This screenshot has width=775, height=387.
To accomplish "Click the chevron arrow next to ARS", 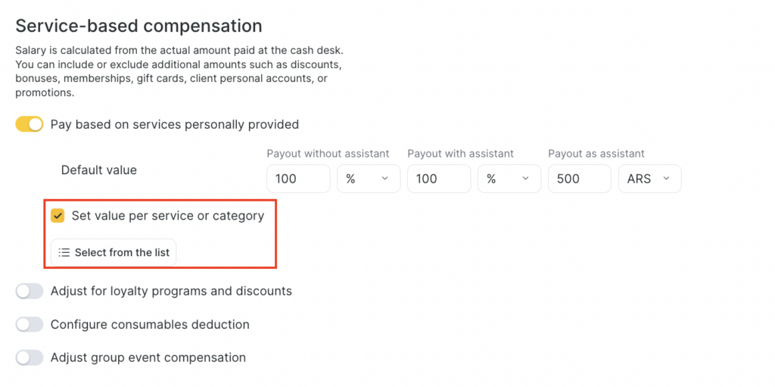I will coord(666,179).
